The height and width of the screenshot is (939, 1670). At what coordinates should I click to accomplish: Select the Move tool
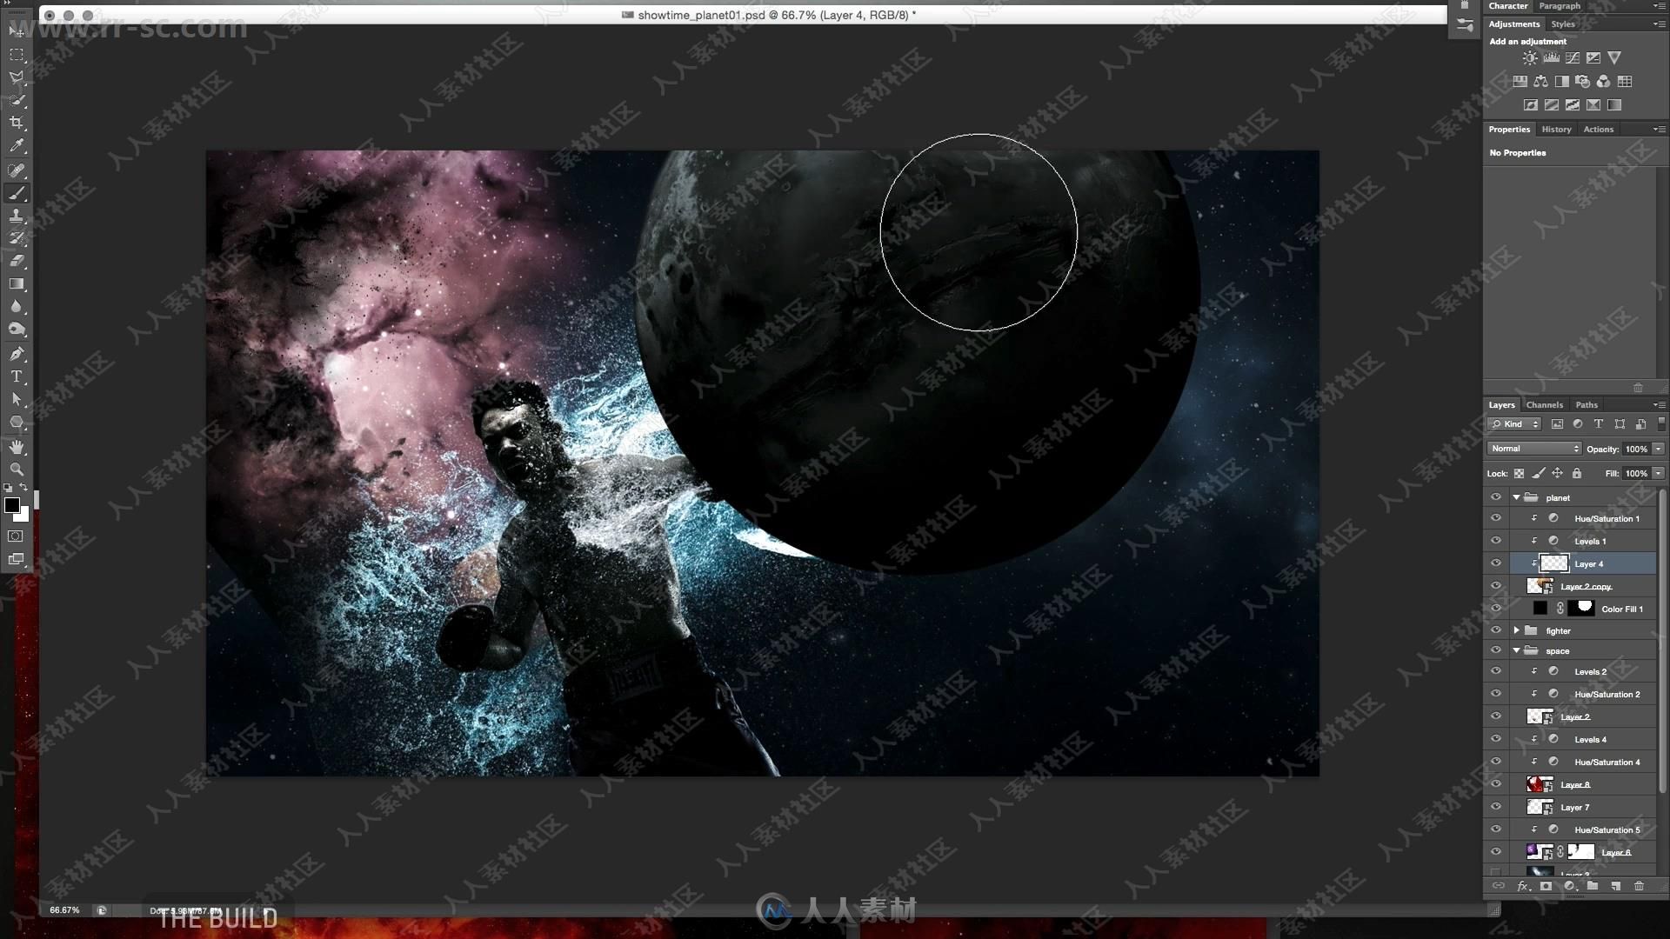(x=16, y=33)
